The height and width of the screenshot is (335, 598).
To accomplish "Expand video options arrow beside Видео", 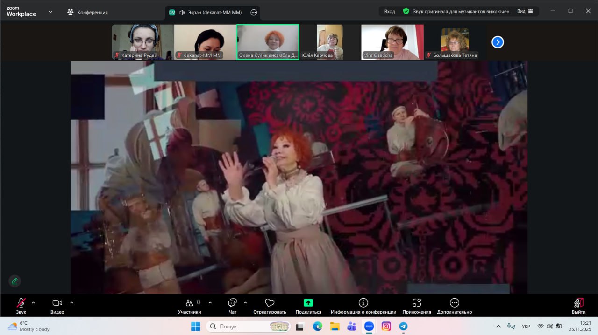I will coord(71,302).
